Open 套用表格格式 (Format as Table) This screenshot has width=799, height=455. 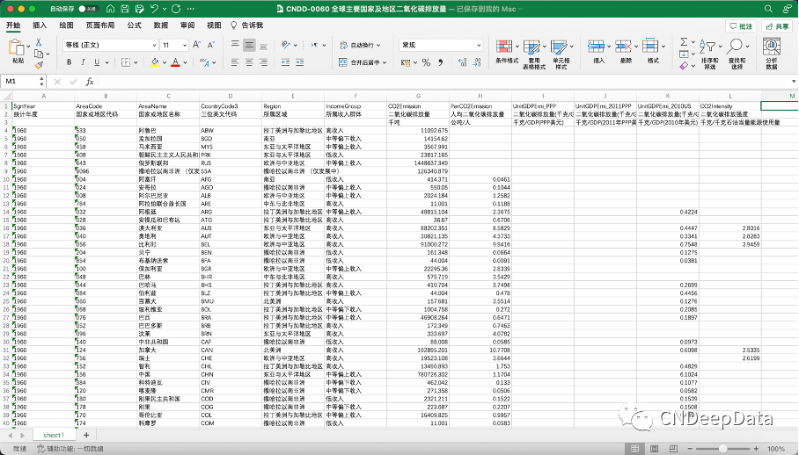pyautogui.click(x=533, y=54)
